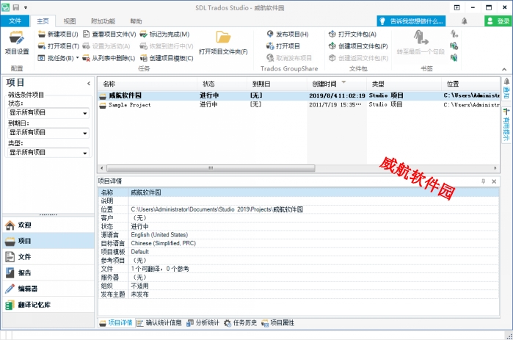Open the Due date (到期日) filter dropdown
Viewport: 513px width, 340px height.
(48, 133)
